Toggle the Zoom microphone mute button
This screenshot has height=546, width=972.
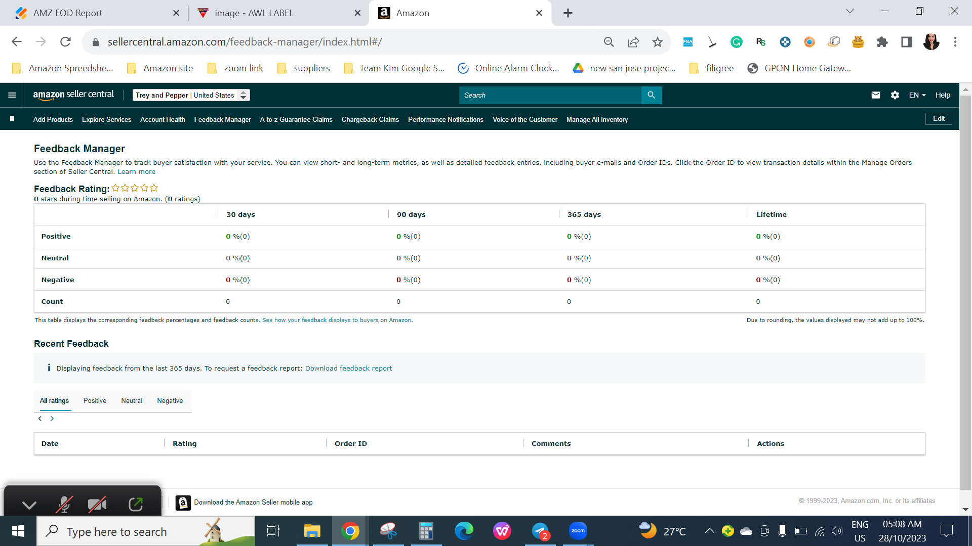(64, 504)
